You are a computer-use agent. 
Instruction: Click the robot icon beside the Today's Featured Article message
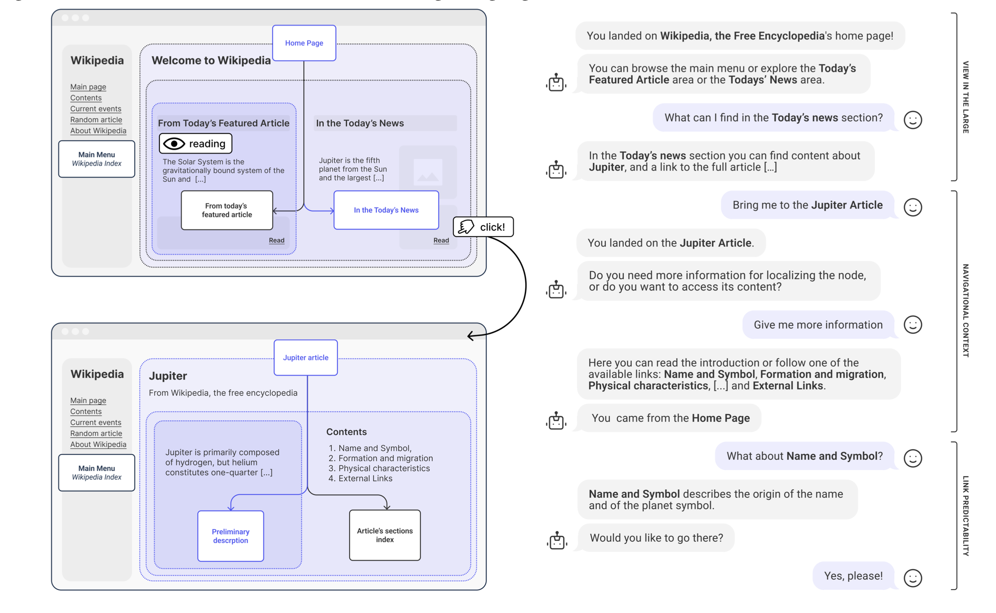click(556, 82)
